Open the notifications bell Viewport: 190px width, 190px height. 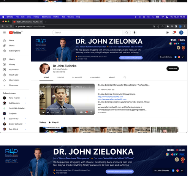coord(174,33)
